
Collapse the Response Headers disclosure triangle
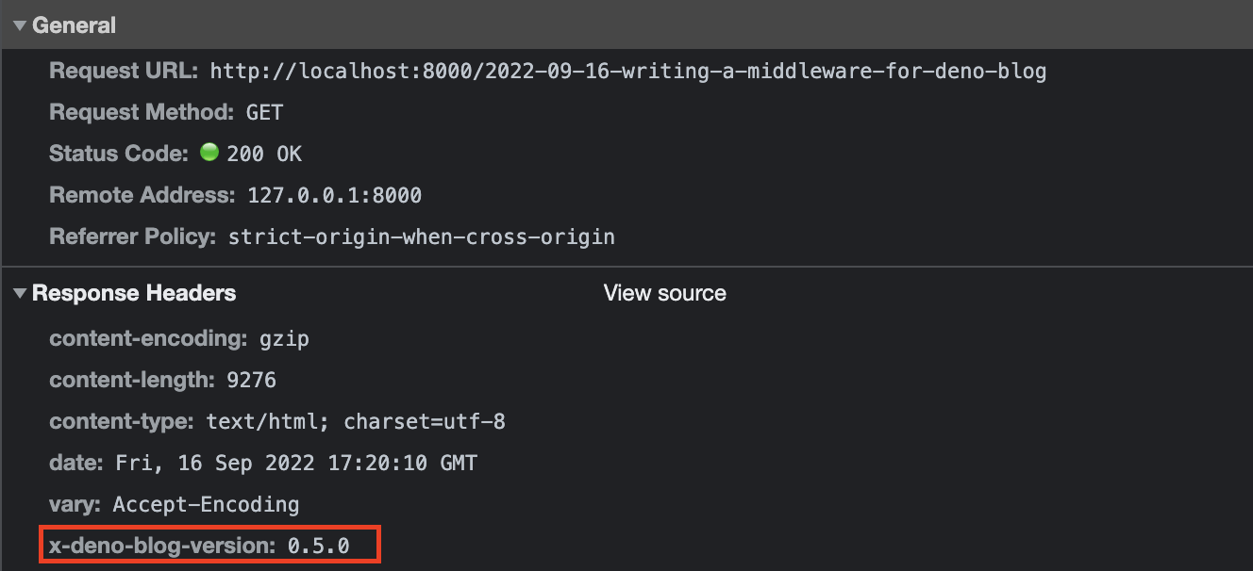[x=19, y=294]
